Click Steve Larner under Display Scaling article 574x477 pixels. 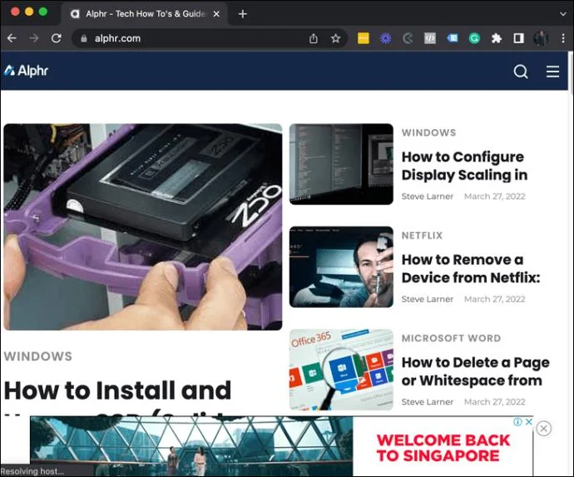click(428, 196)
